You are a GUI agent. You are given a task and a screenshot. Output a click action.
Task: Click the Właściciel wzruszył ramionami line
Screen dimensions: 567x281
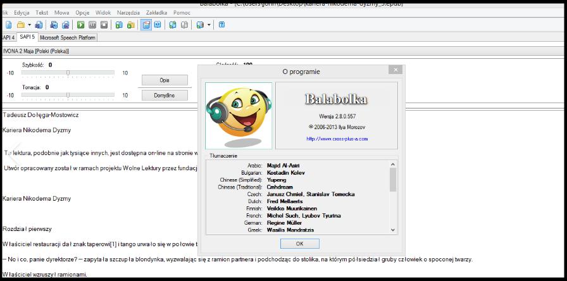click(44, 275)
